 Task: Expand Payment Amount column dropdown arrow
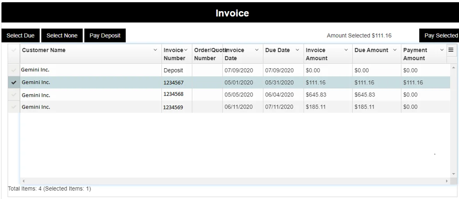click(442, 50)
